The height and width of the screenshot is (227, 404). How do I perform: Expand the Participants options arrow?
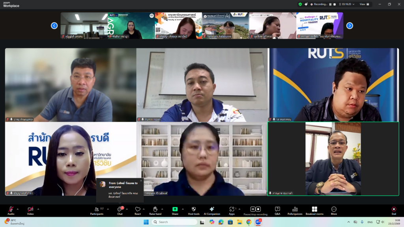[x=107, y=209]
